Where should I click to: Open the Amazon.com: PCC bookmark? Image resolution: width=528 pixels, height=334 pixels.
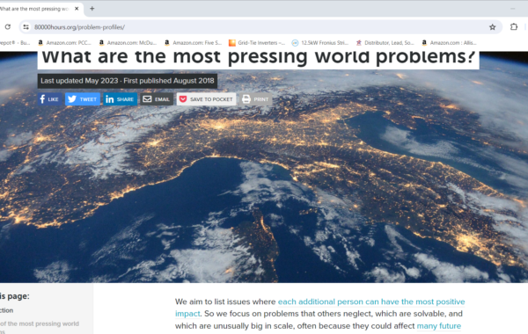coord(64,43)
